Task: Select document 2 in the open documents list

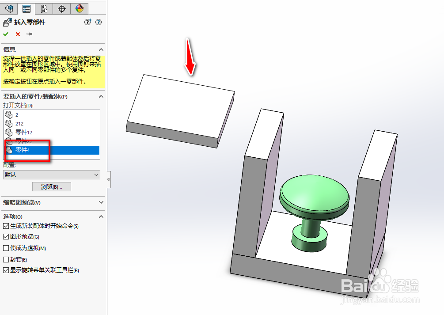Action: tap(52, 115)
